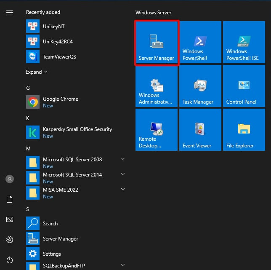Open Search in the app list
Screen dimensions: 271x270
tap(76, 224)
